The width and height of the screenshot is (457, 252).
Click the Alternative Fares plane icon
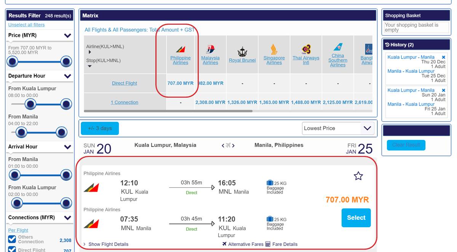click(224, 244)
